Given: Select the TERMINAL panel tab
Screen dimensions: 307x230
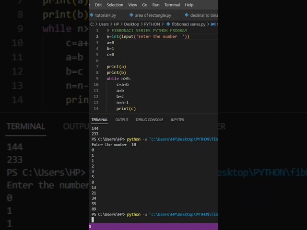Looking at the screenshot, I should tap(99, 120).
